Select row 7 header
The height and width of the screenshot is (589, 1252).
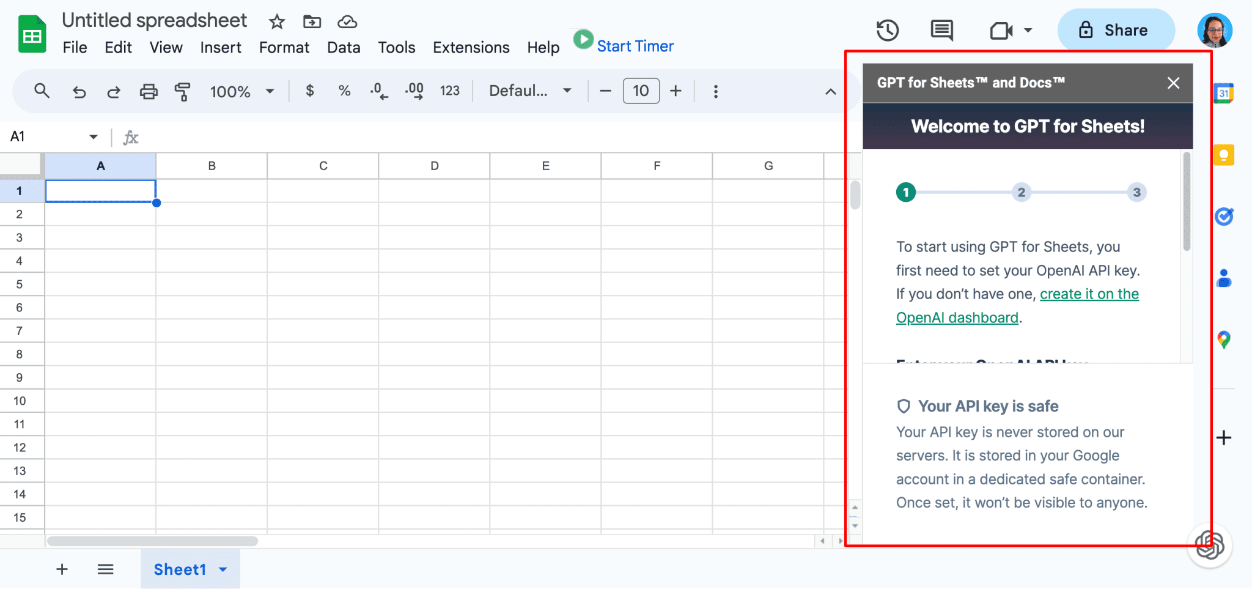(x=20, y=331)
